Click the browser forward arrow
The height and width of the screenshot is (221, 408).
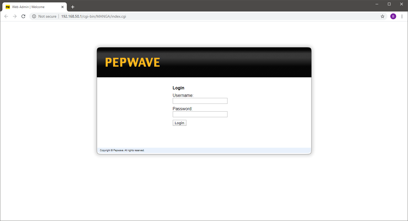[15, 16]
